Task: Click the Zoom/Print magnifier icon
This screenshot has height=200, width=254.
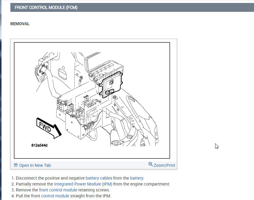Action: 151,164
